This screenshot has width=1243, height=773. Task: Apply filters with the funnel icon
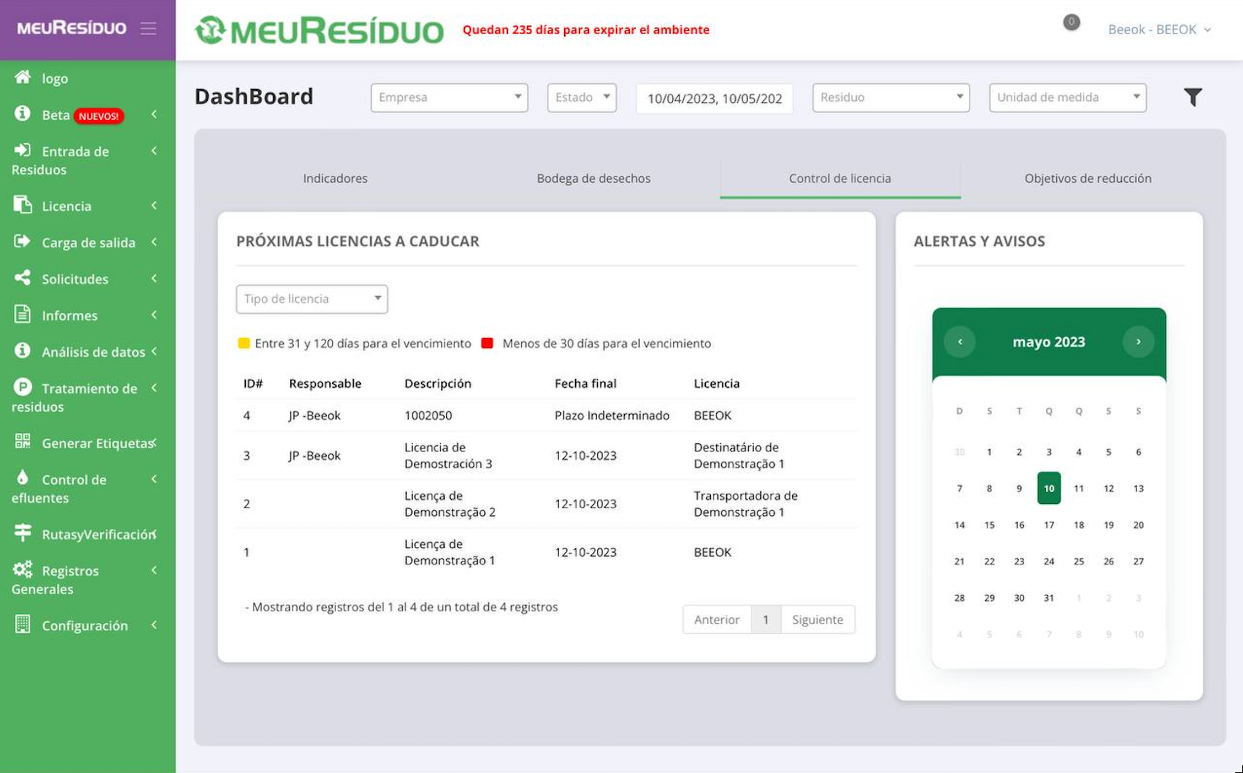point(1193,97)
